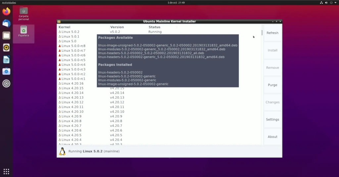Viewport: 339px width, 177px height.
Task: Purge old kernels button
Action: (272, 85)
